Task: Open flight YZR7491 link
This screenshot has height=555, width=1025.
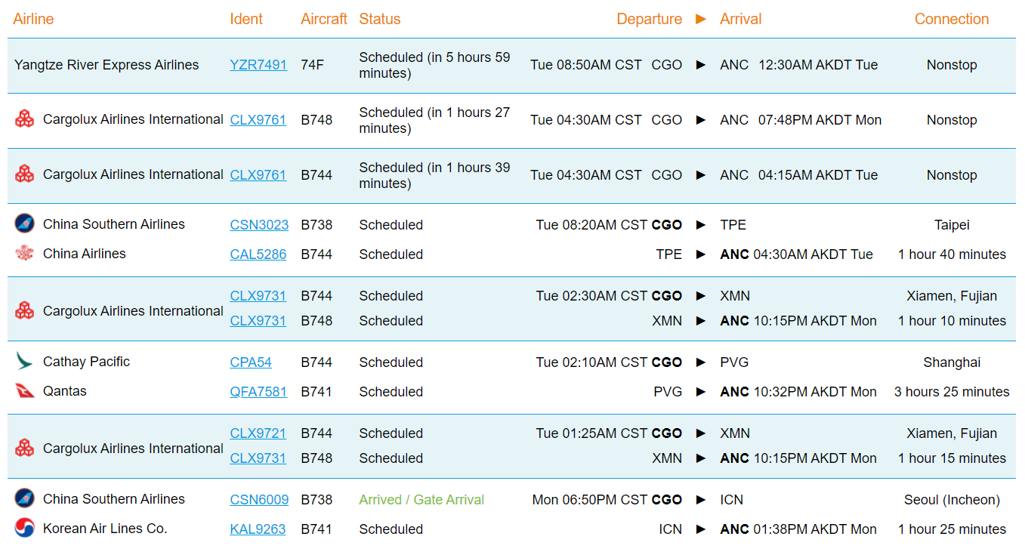Action: click(258, 65)
